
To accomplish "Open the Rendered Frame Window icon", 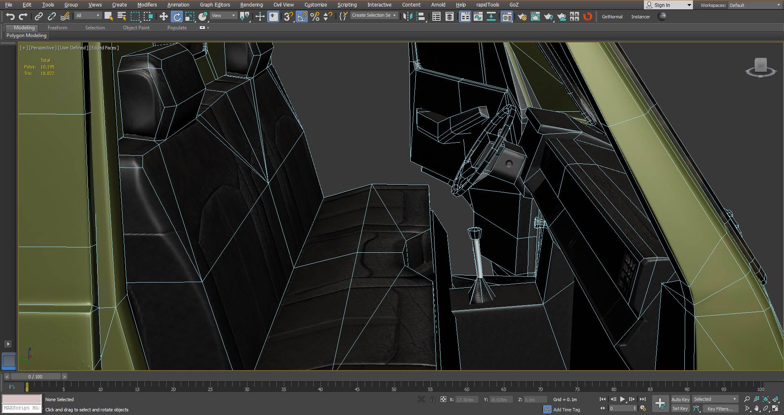I will [535, 16].
